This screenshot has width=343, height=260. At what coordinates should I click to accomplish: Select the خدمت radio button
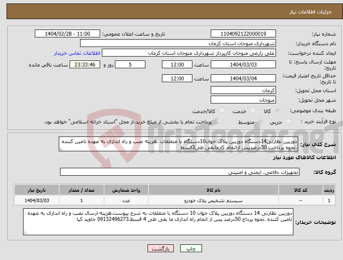[253, 110]
